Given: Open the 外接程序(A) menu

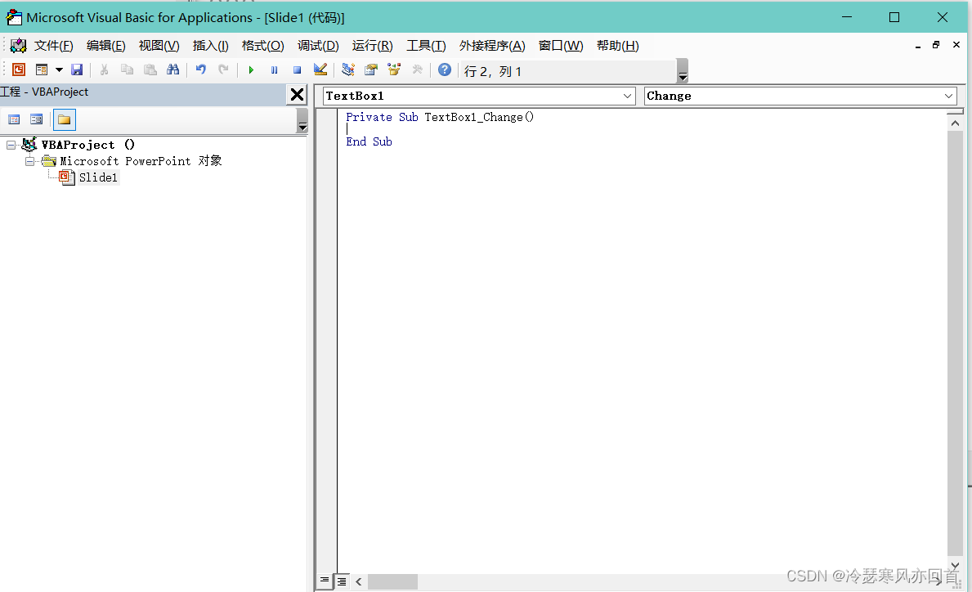Looking at the screenshot, I should pyautogui.click(x=492, y=46).
